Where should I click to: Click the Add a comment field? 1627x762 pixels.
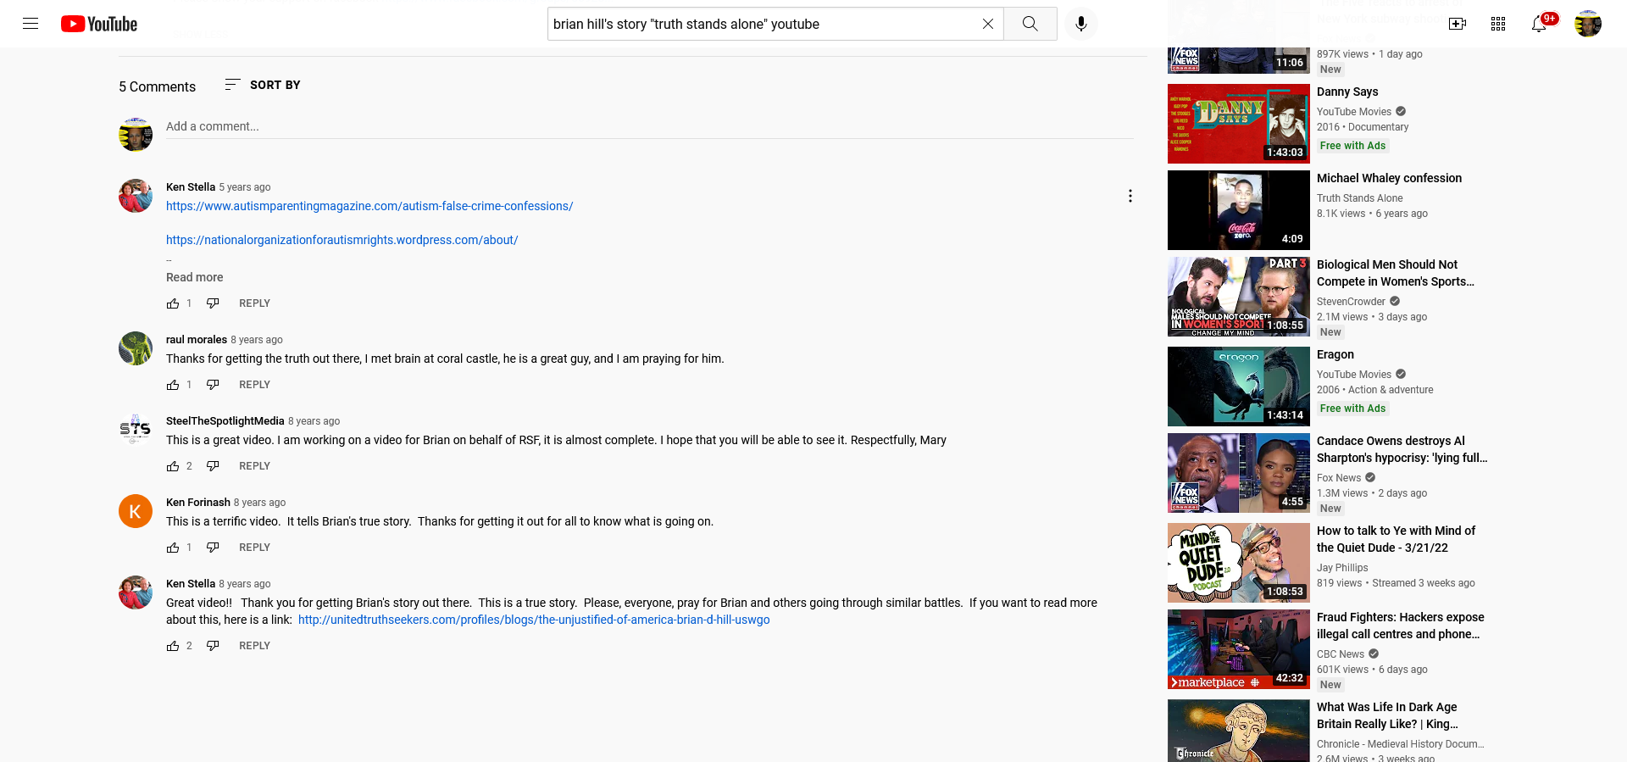point(650,126)
